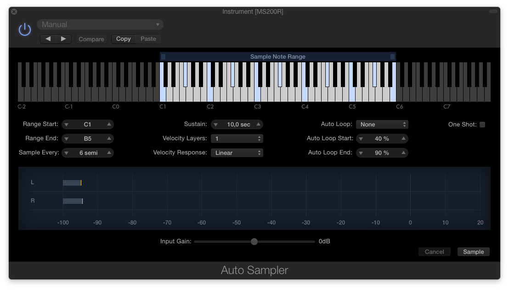Close the Auto Sampler window
509x290 pixels.
[14, 11]
